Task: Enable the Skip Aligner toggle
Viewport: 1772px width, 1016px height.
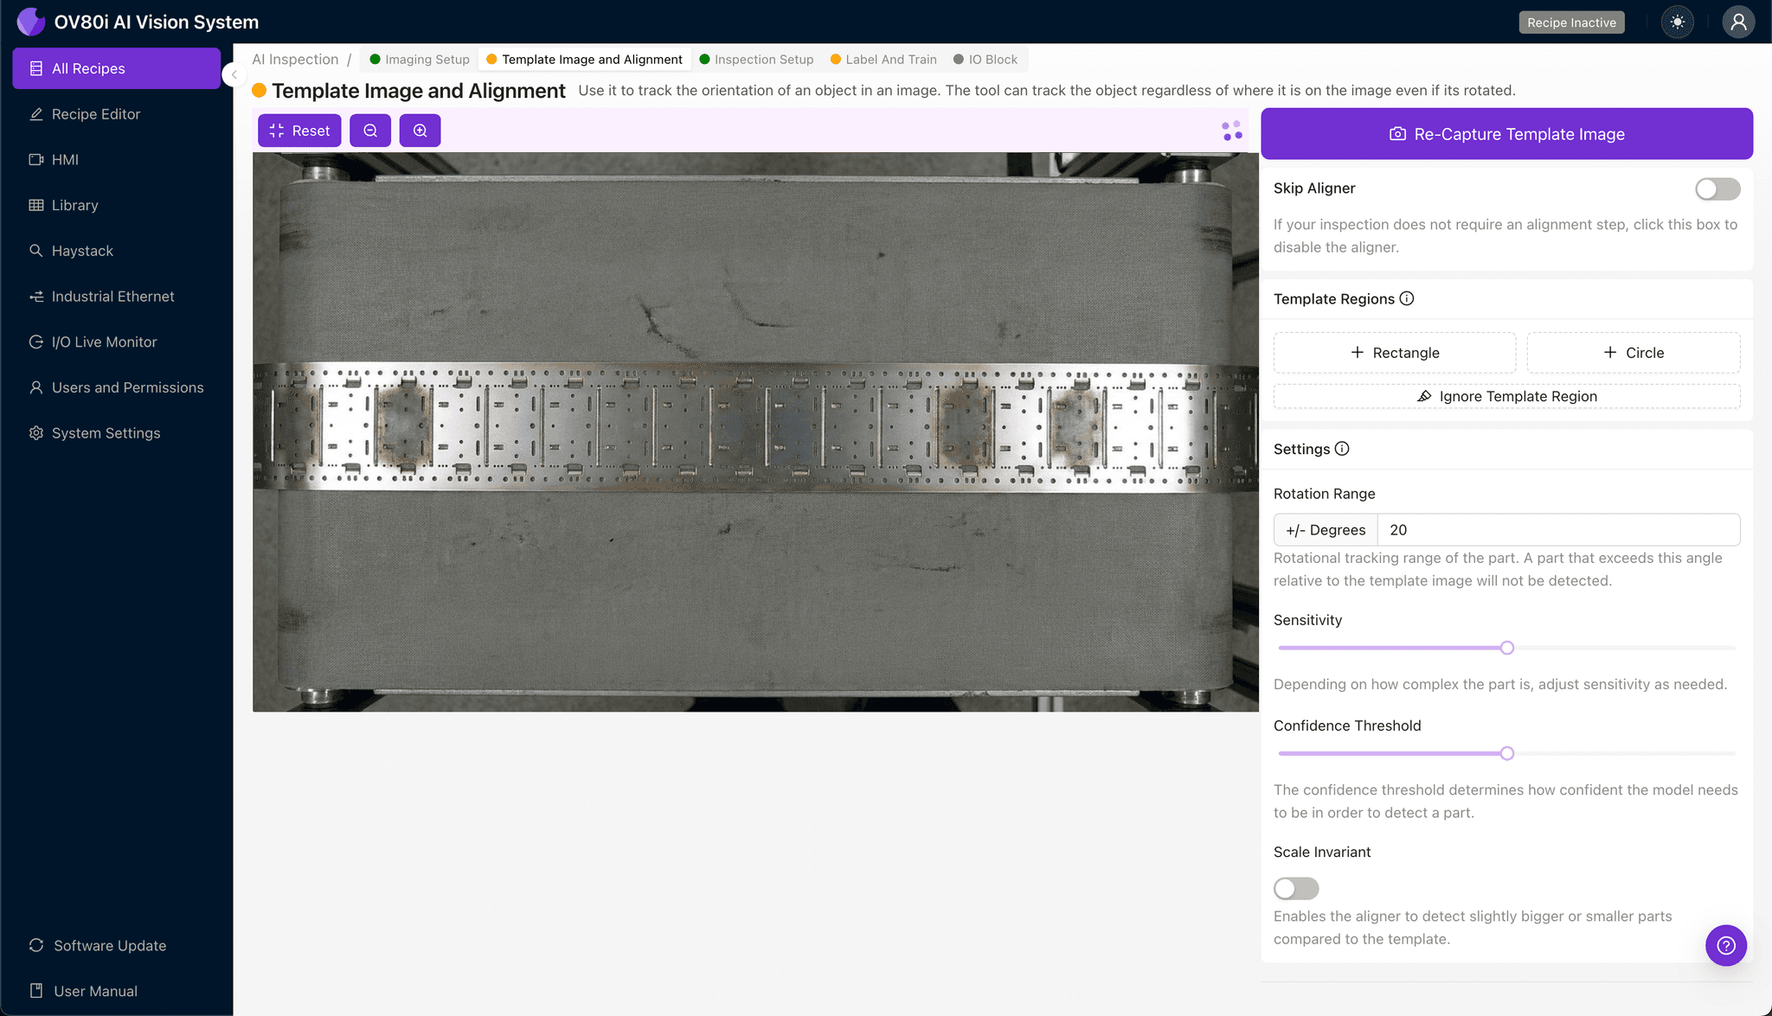Action: tap(1717, 189)
